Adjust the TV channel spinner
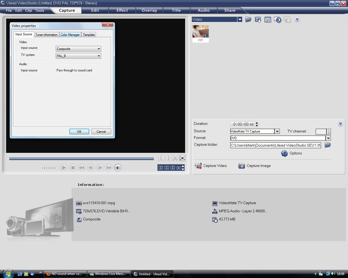 pos(329,132)
